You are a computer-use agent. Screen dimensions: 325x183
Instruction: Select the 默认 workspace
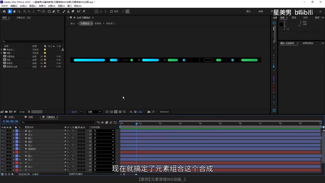point(249,11)
